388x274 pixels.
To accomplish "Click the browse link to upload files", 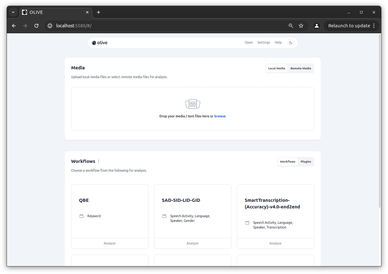I will click(220, 116).
